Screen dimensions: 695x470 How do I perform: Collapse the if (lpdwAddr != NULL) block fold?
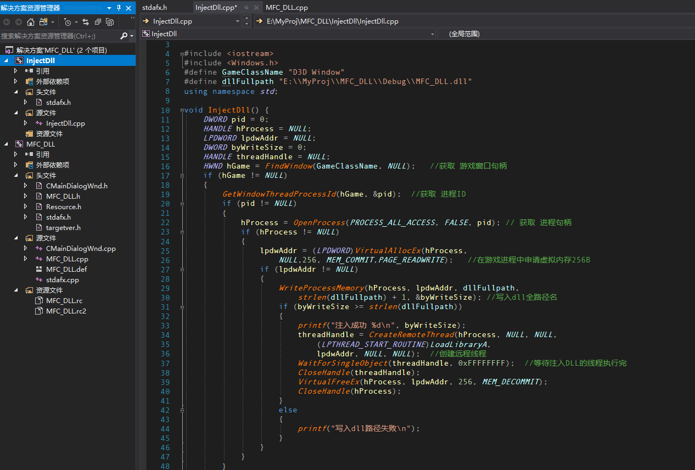tap(182, 270)
